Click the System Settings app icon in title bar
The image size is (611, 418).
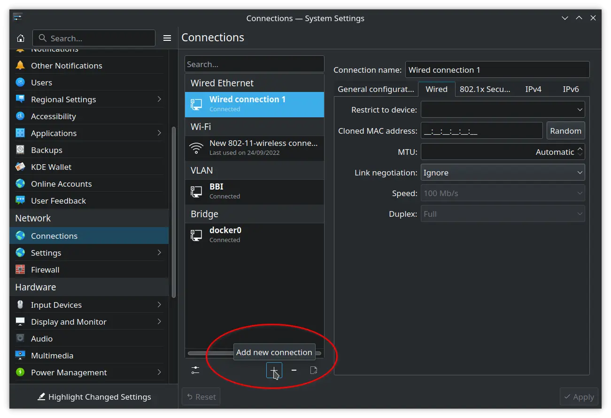[18, 18]
